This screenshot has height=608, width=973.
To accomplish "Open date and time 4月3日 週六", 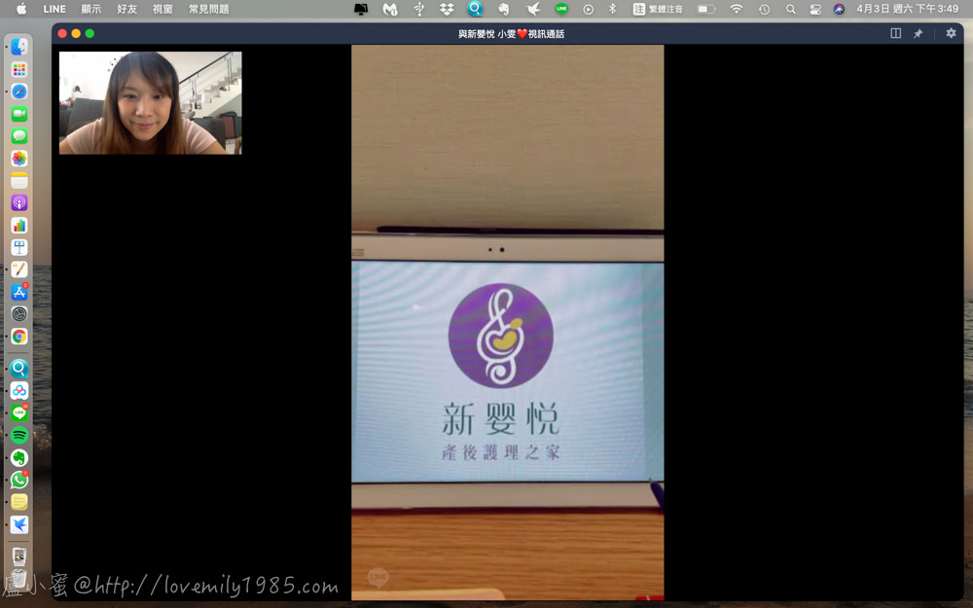I will click(907, 9).
